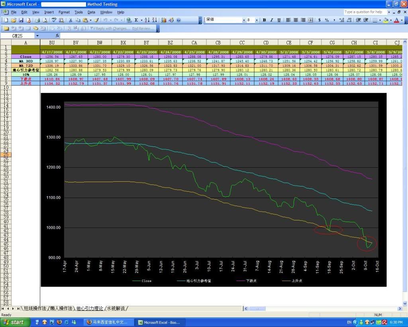Toggle bold formatting
The height and width of the screenshot is (327, 408).
click(x=264, y=20)
